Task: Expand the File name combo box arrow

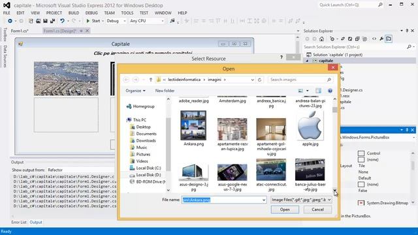Action: coord(264,200)
